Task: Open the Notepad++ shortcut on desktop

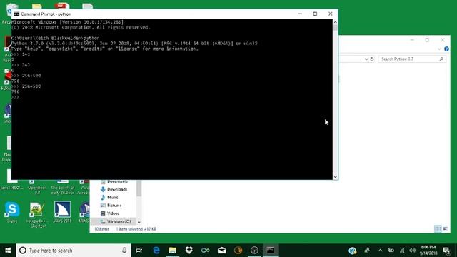Action: (x=36, y=214)
